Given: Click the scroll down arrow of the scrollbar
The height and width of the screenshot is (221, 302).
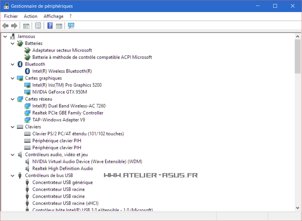Looking at the screenshot, I should pos(298,208).
